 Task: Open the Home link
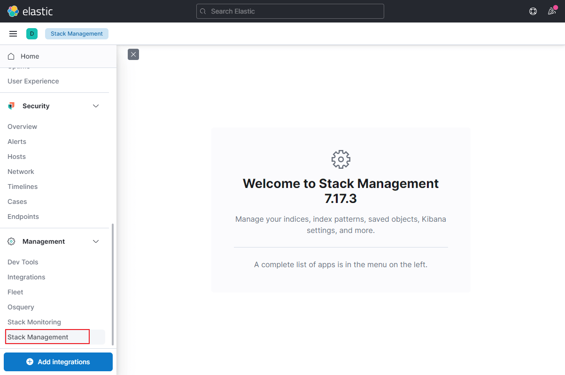30,56
